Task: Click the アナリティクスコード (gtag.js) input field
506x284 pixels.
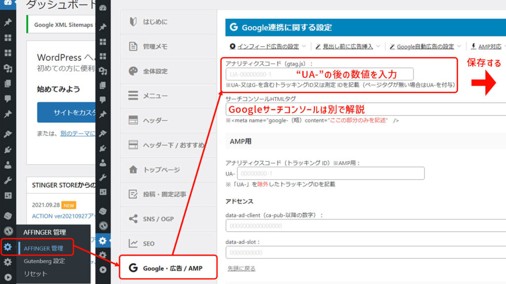Action: [320, 74]
